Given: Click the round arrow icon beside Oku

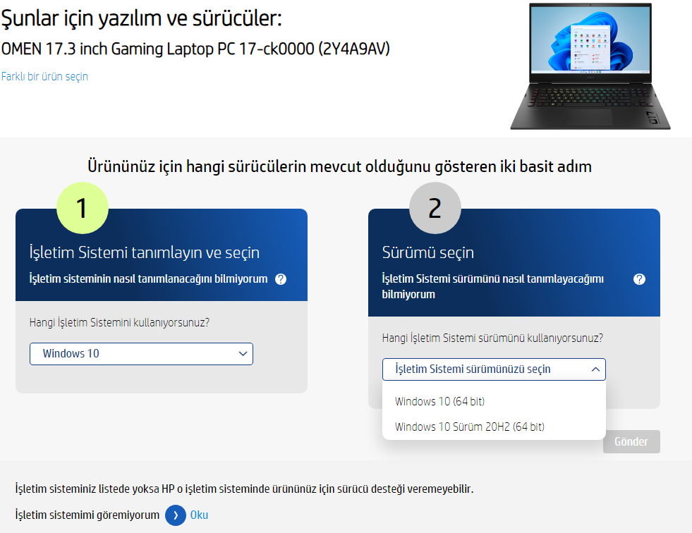Looking at the screenshot, I should coord(176,515).
